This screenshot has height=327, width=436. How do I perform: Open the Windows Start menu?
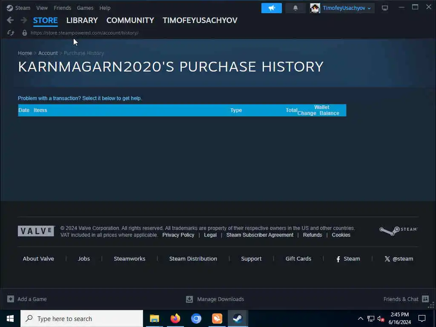pos(10,318)
